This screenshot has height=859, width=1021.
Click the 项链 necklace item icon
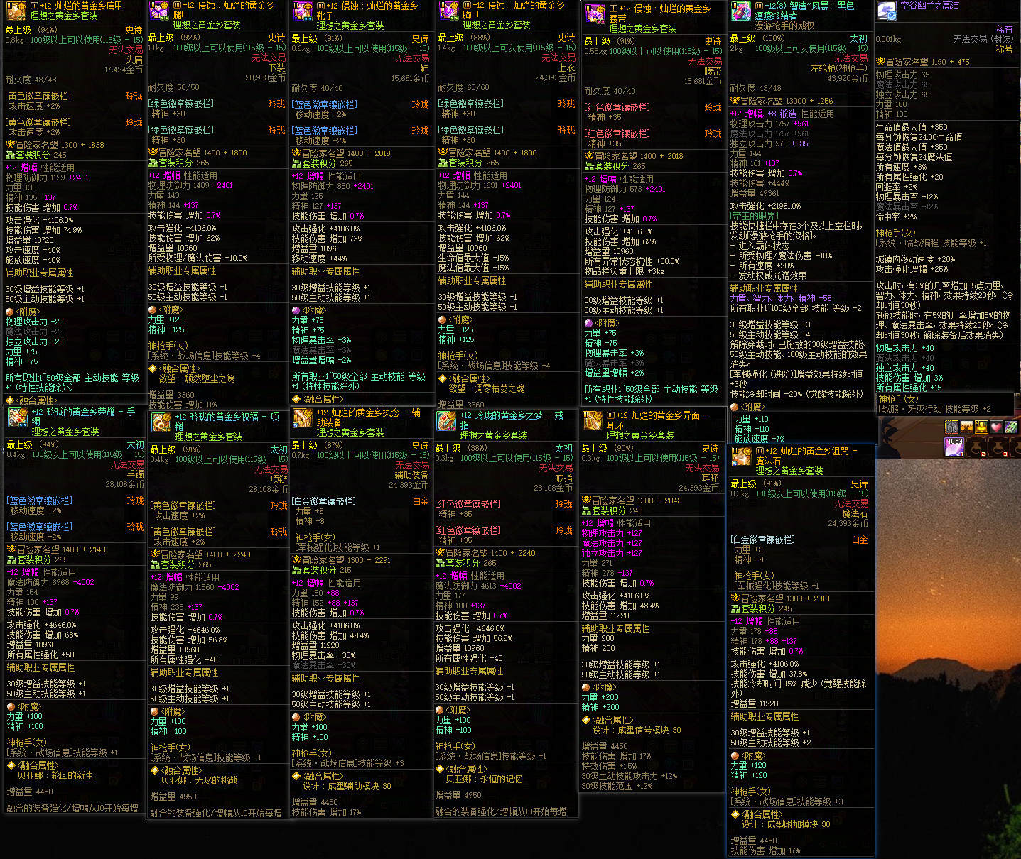pos(161,422)
